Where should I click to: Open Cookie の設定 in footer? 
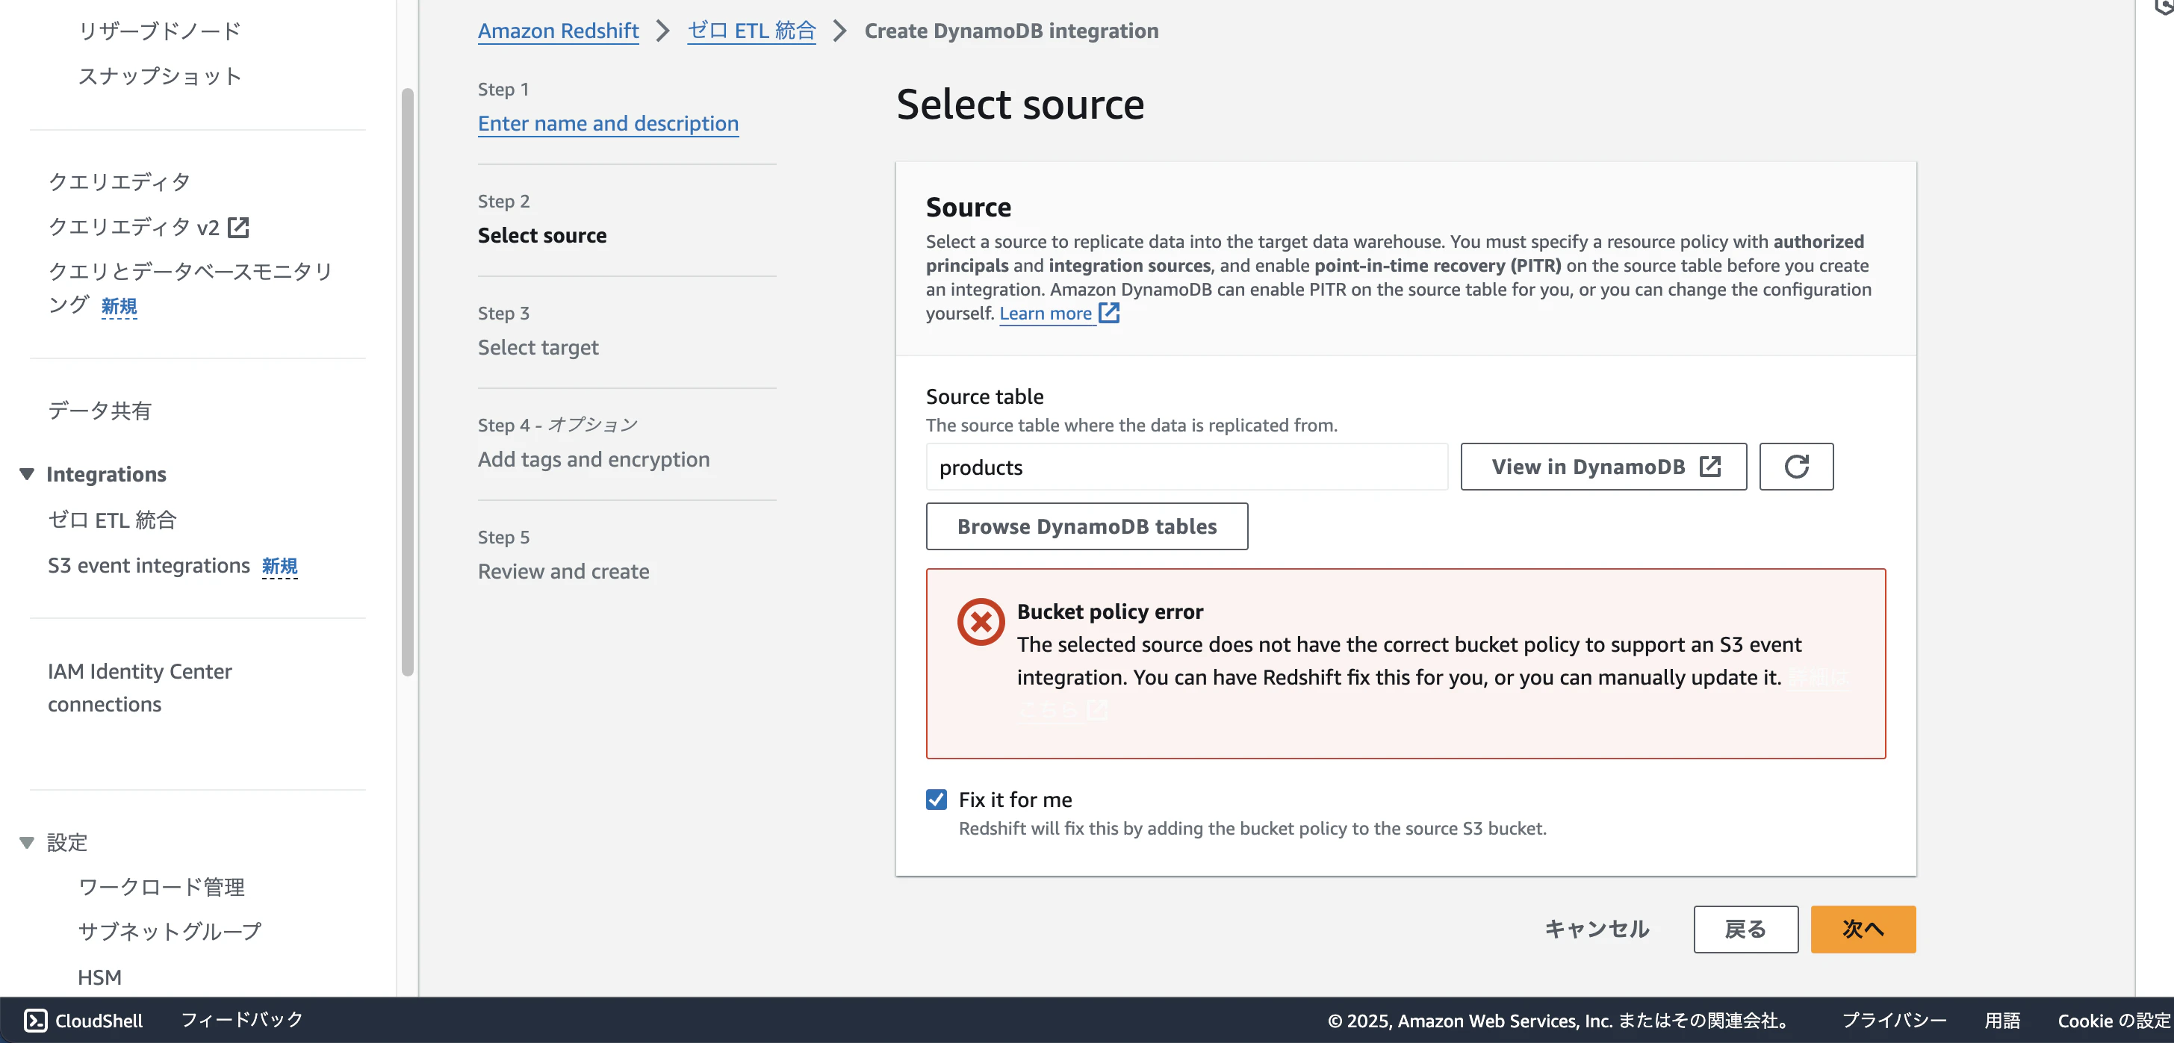pos(2114,1020)
